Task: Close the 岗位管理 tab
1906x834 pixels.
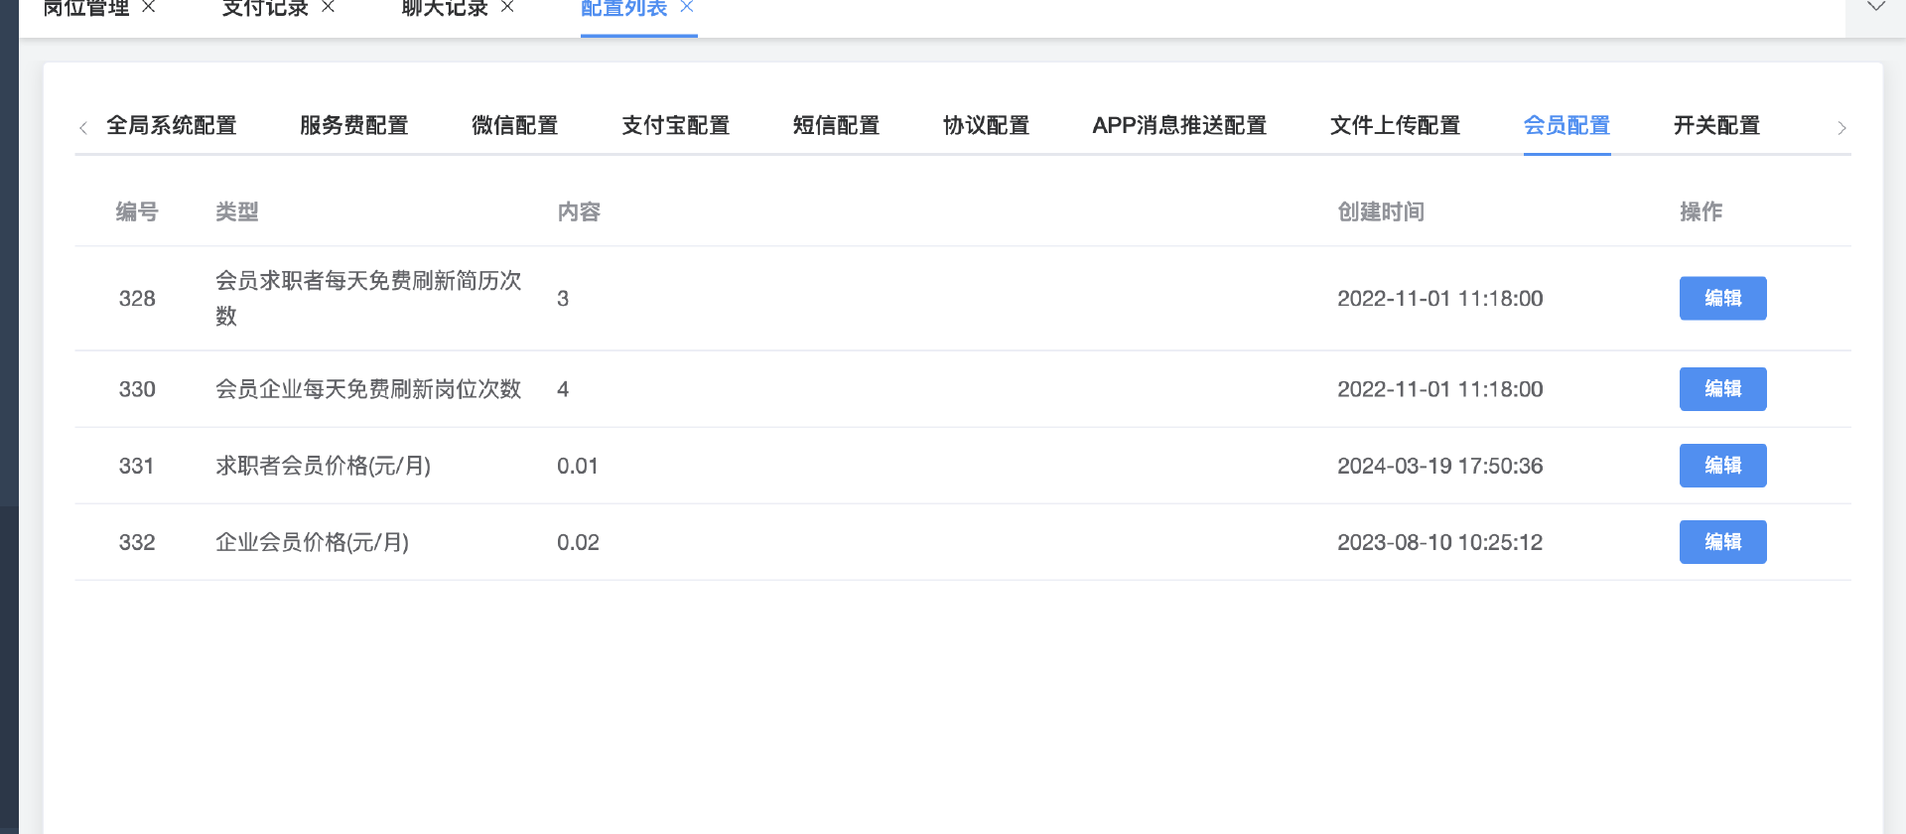Action: pos(149,7)
